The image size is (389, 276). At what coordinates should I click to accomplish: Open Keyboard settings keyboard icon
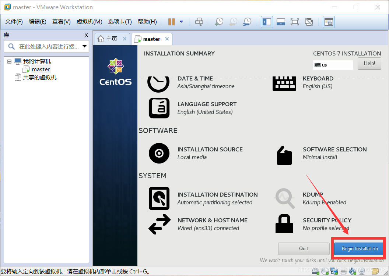tap(284, 84)
